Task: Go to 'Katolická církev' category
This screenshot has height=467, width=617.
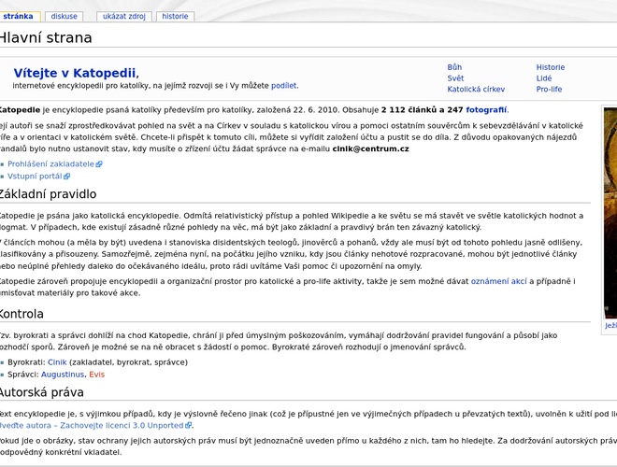Action: [x=476, y=90]
